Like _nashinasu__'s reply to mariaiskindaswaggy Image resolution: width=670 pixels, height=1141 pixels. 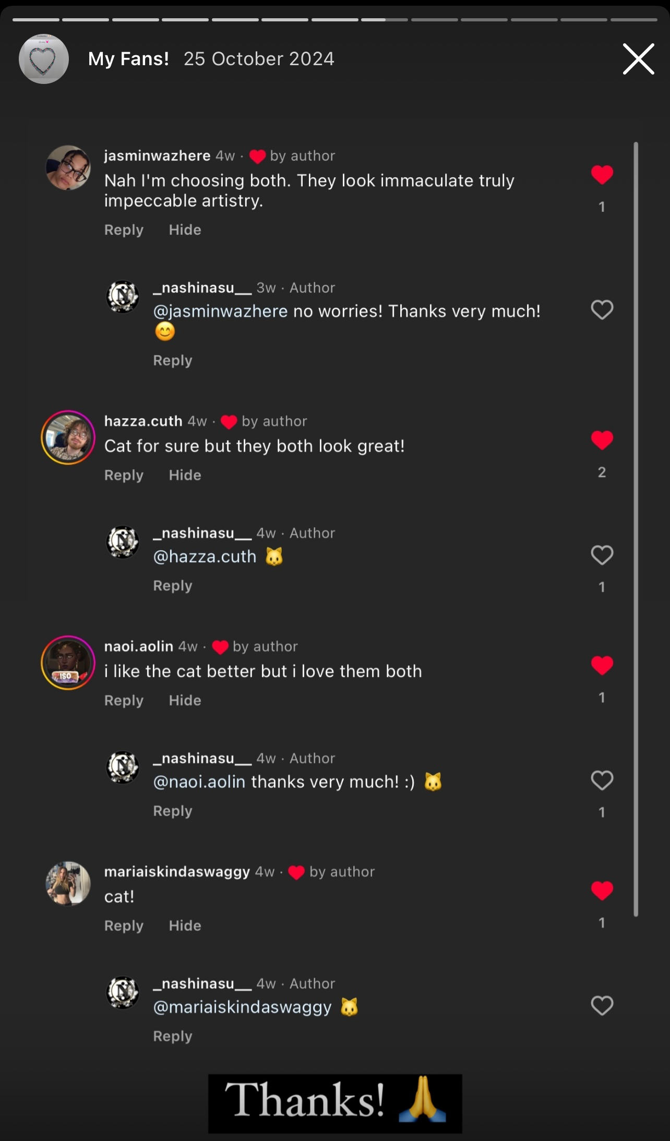602,1005
